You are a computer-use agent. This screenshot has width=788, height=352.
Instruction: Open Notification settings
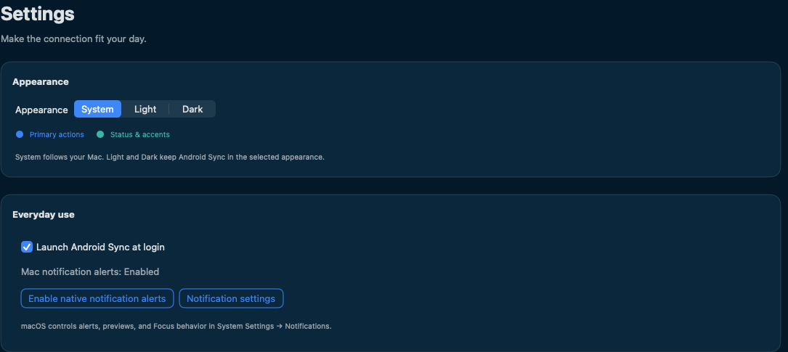231,298
